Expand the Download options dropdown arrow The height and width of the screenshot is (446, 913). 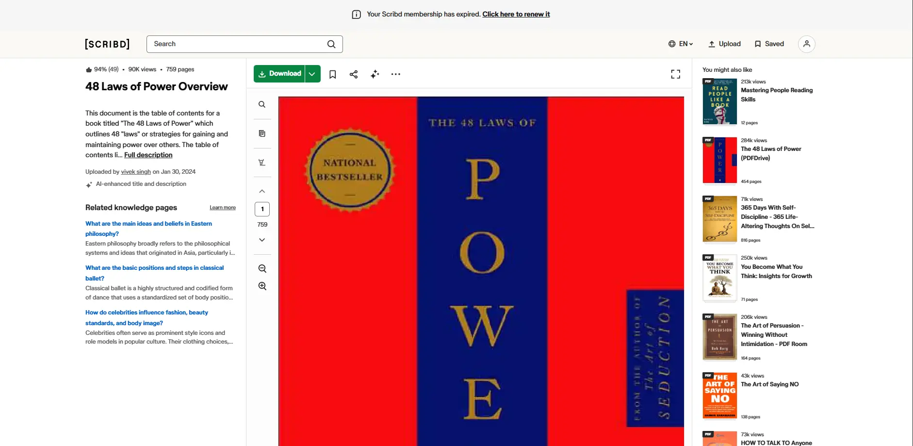(312, 74)
